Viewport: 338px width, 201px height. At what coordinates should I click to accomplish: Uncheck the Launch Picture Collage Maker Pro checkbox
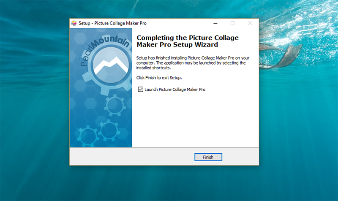point(141,90)
